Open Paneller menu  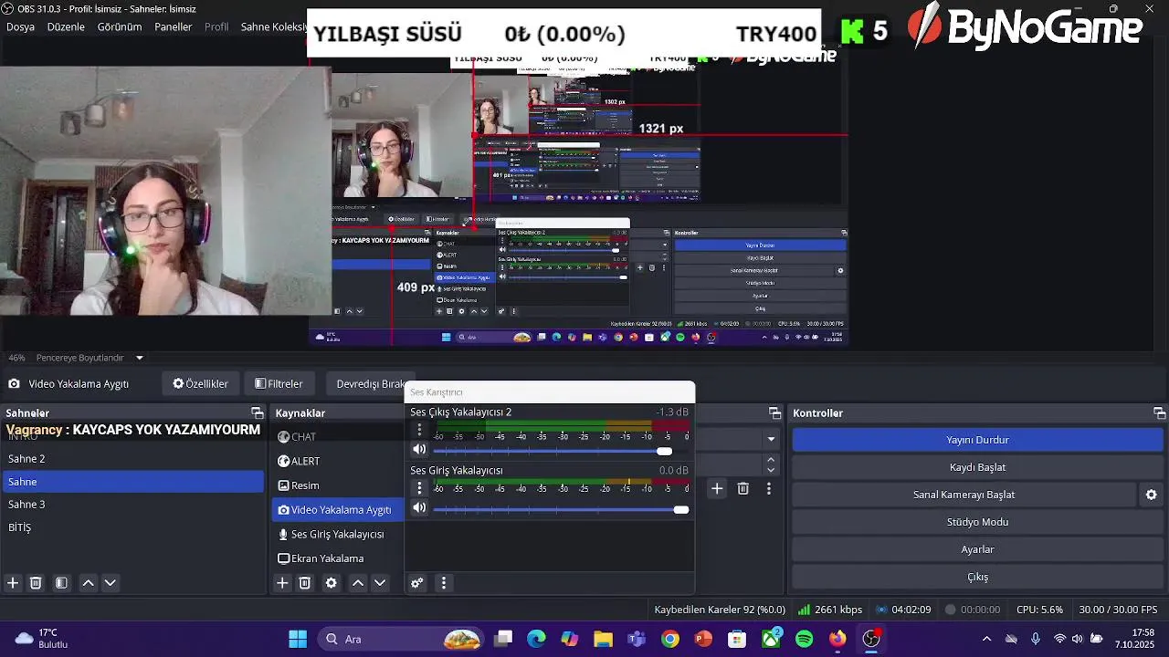click(174, 26)
